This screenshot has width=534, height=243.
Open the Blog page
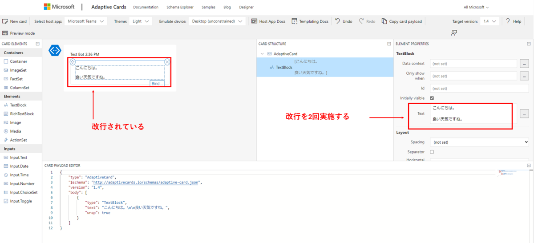point(227,7)
